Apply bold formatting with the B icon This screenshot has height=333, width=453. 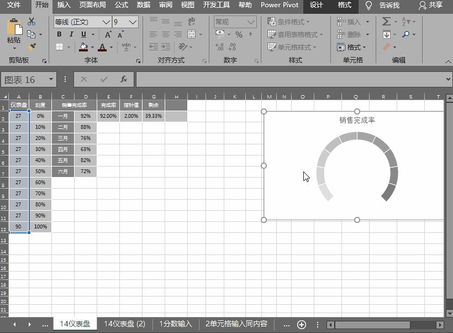(x=59, y=34)
